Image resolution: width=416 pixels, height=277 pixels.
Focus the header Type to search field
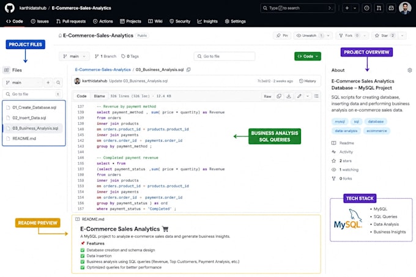click(298, 8)
